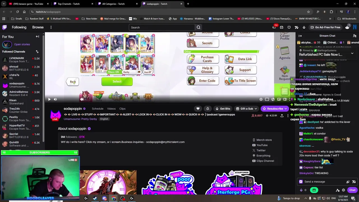Open the Twitch inbox notifications icon
Viewport: 359px width, 202px height.
tap(282, 27)
